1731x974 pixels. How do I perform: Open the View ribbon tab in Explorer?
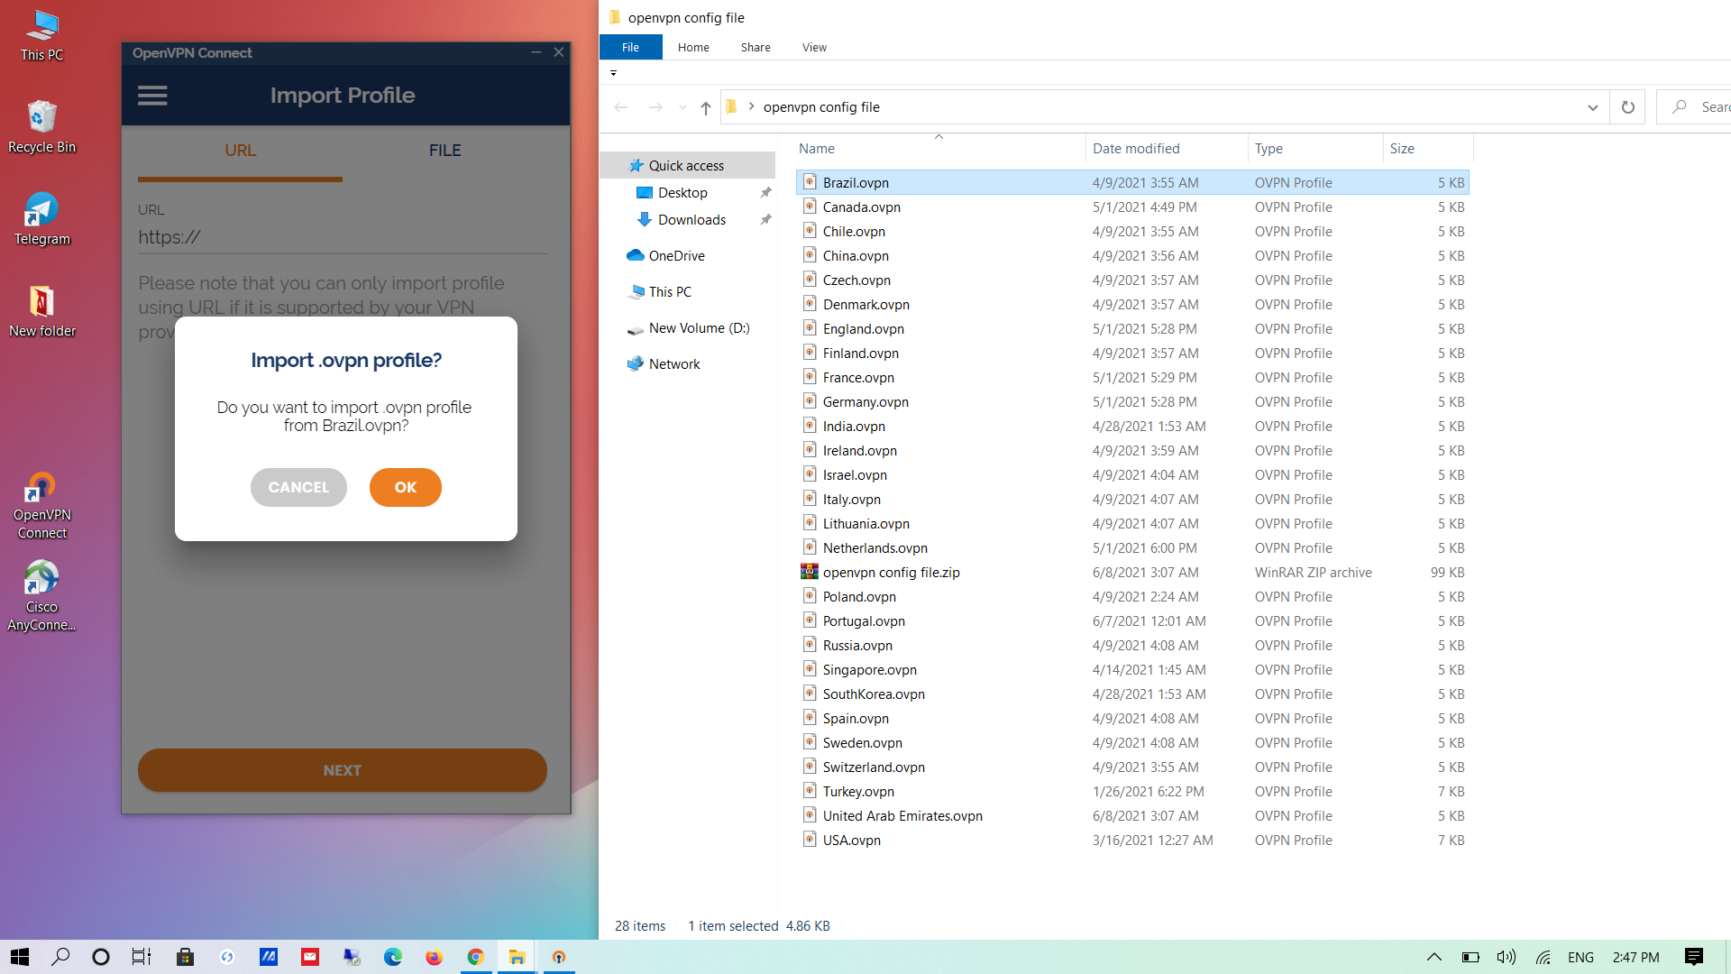point(814,47)
